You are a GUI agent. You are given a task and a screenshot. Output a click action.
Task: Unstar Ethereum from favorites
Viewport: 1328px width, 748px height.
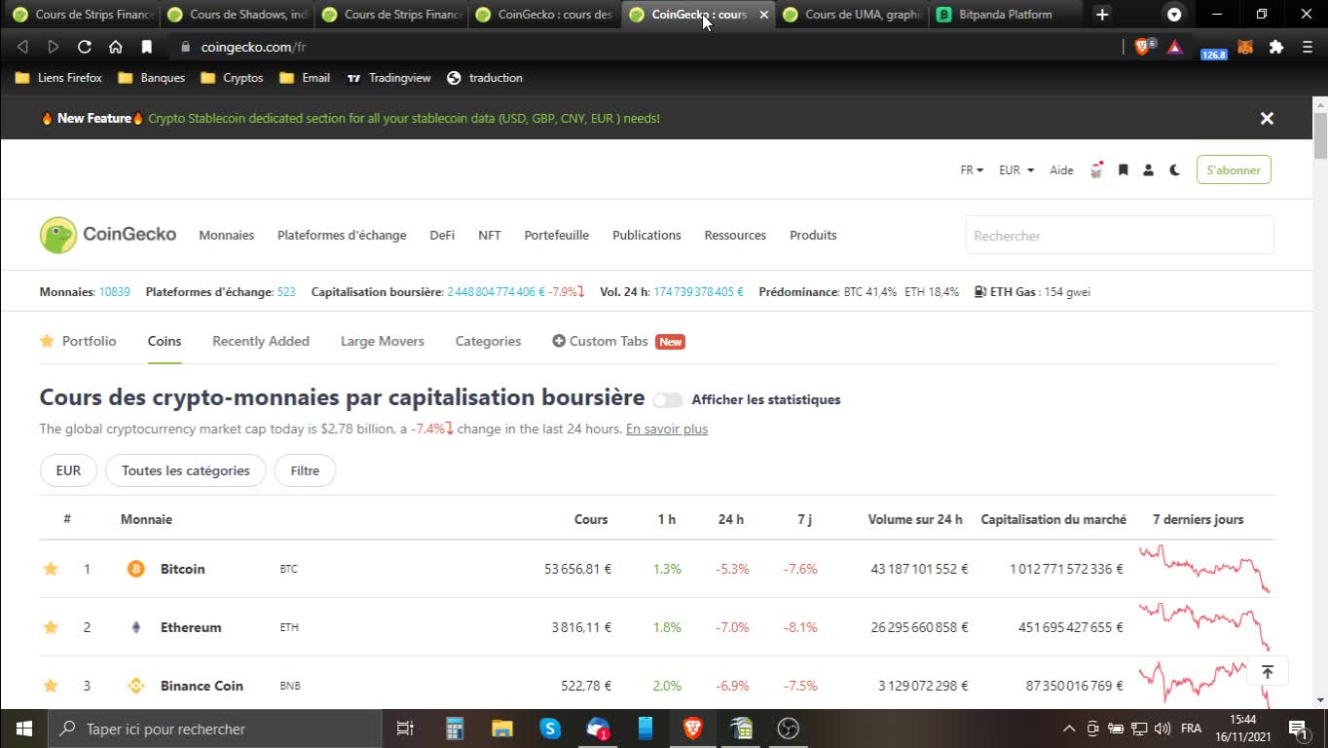(x=51, y=627)
